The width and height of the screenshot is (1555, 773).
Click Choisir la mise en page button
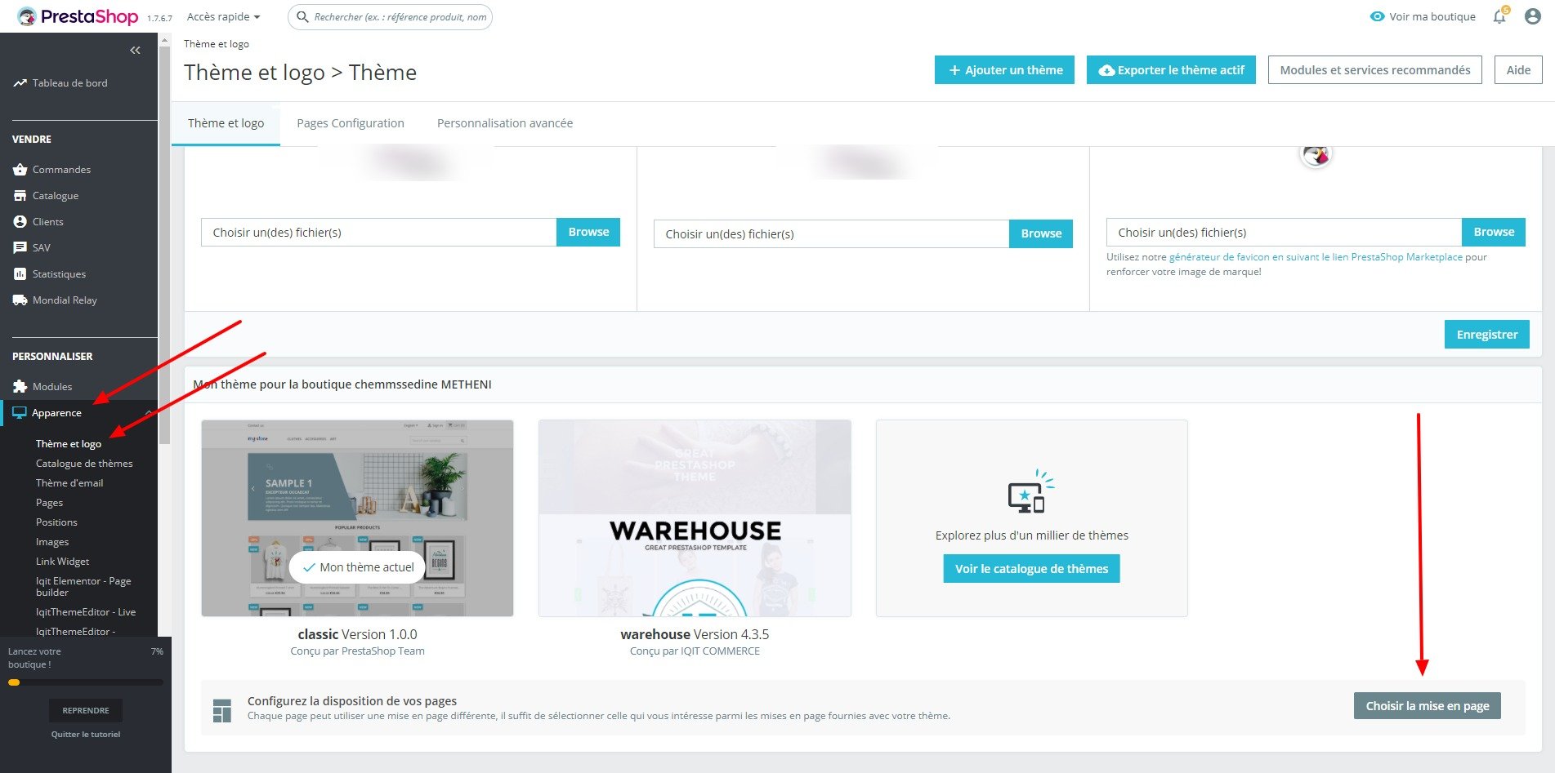pos(1428,706)
